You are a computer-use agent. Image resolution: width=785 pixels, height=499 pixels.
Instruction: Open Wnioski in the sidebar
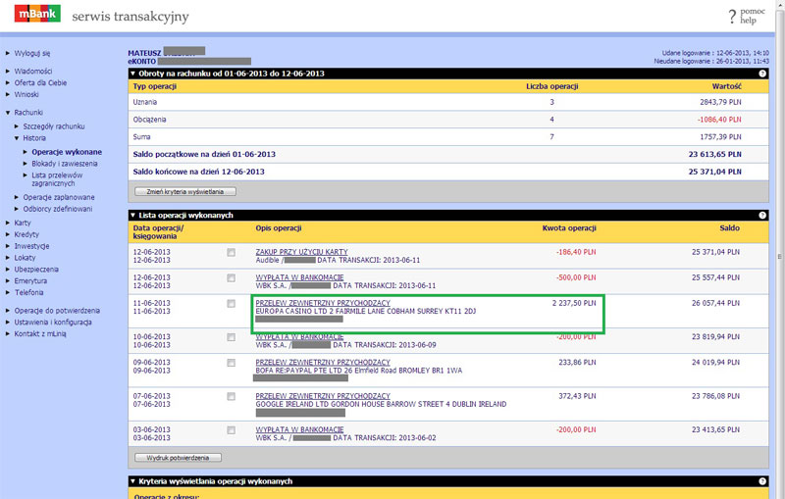pos(26,94)
